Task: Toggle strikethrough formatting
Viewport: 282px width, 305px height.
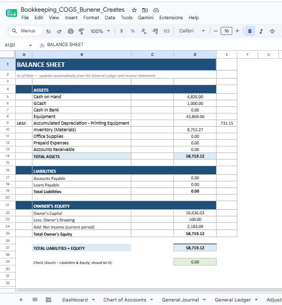Action: pyautogui.click(x=272, y=31)
